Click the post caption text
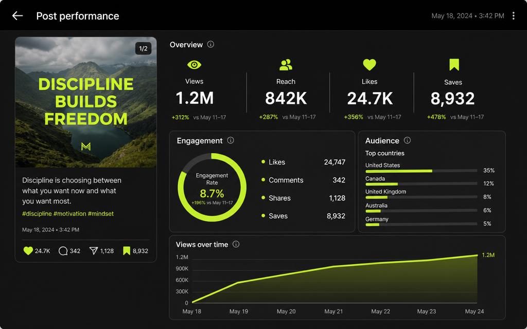 [x=72, y=191]
